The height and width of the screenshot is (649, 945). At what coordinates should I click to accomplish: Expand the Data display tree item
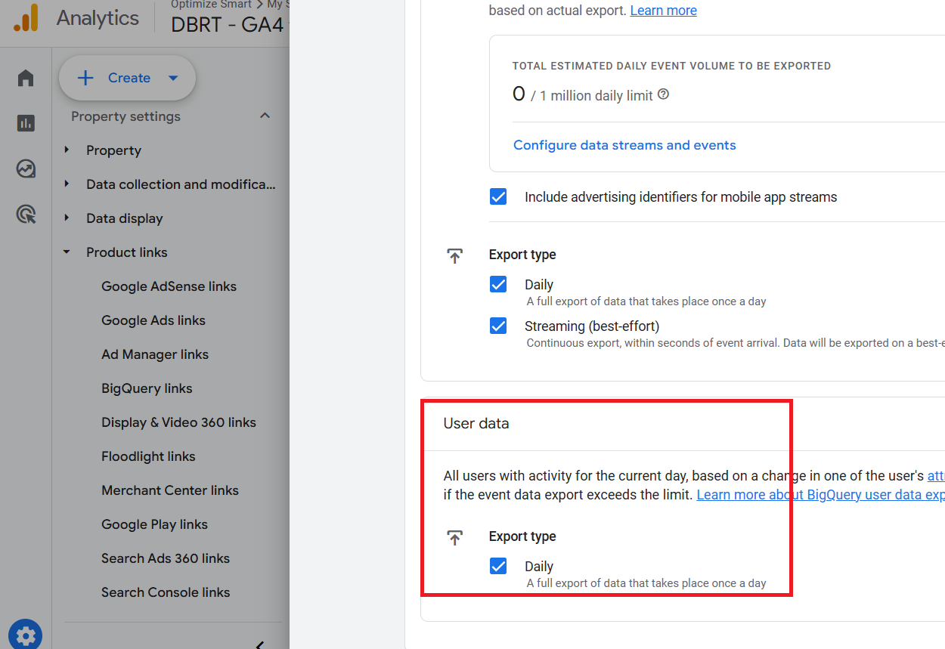(x=67, y=218)
